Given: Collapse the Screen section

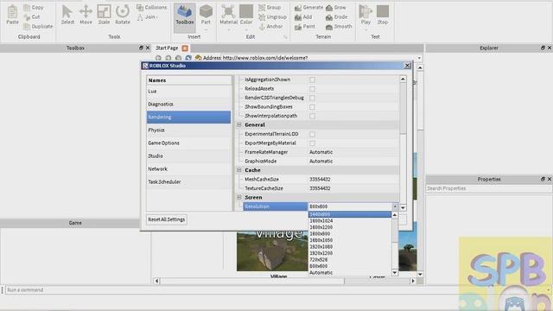Looking at the screenshot, I should click(239, 198).
